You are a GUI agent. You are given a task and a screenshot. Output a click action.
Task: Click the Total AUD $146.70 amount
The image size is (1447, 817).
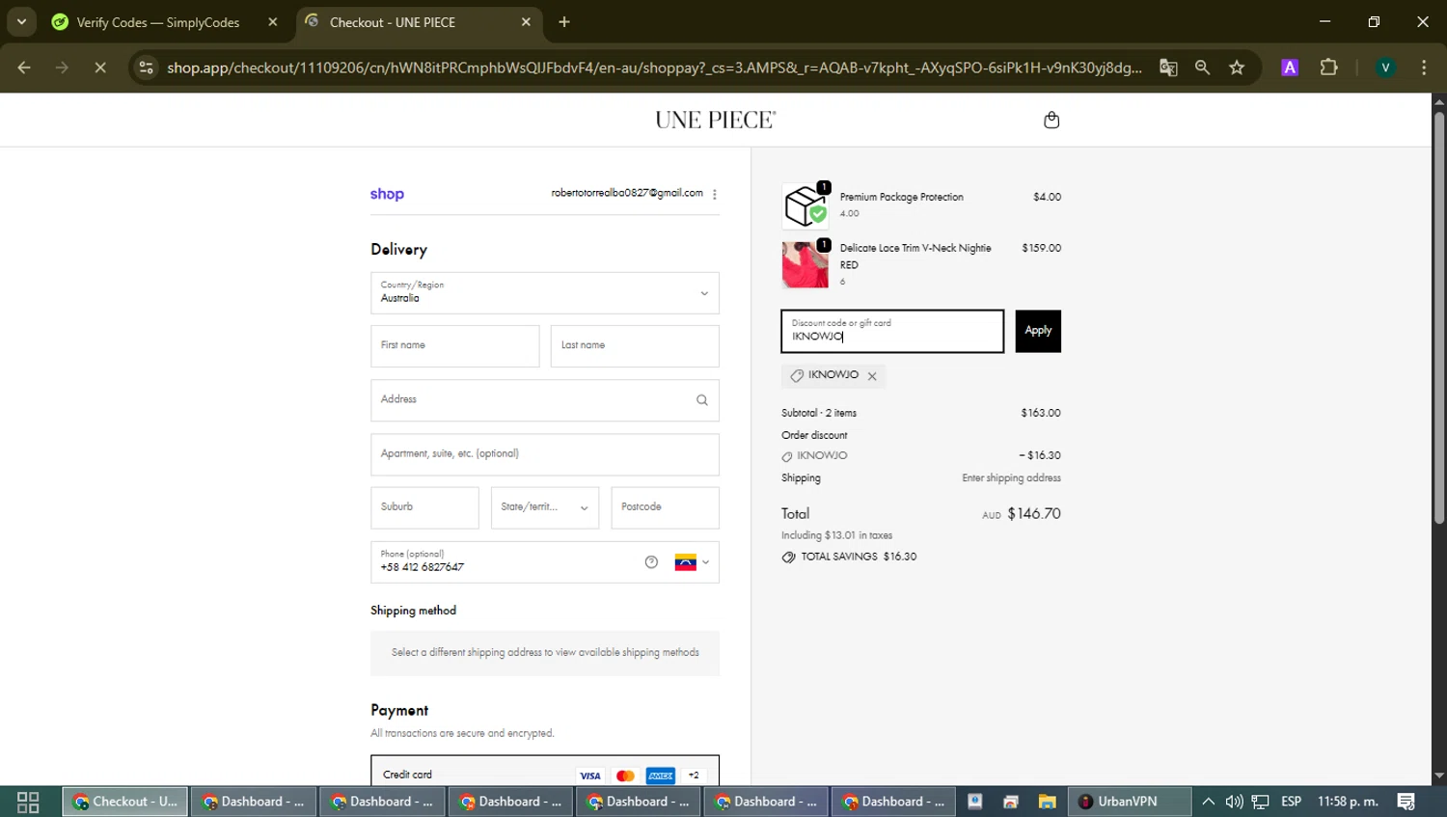[1022, 514]
